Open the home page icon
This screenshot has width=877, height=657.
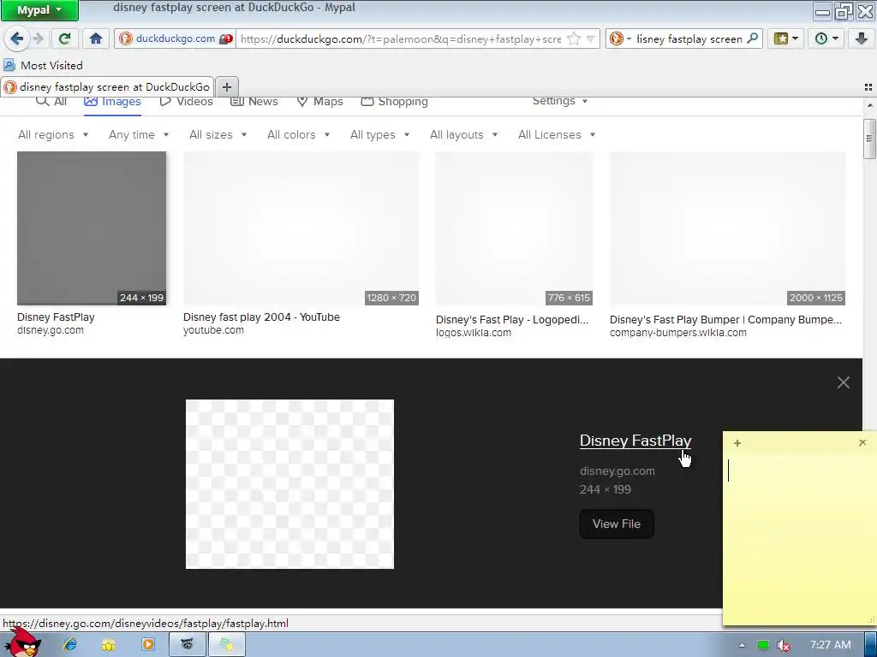click(96, 38)
